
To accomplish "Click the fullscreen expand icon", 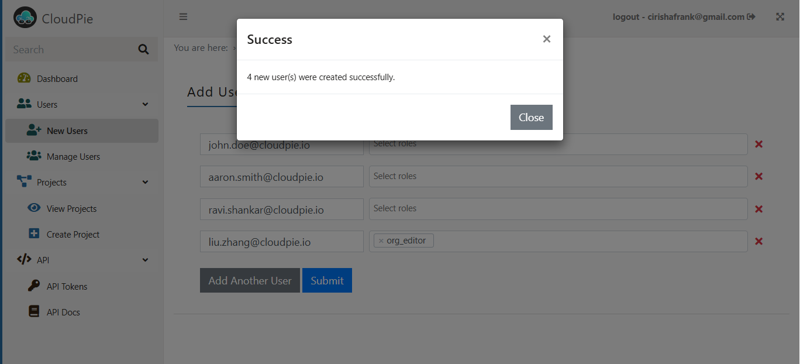I will click(780, 17).
